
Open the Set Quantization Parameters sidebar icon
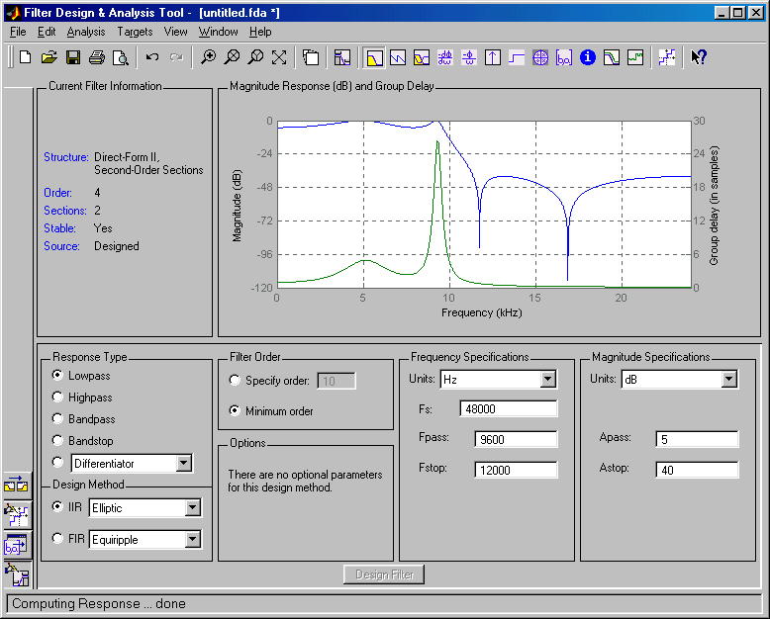click(x=17, y=513)
